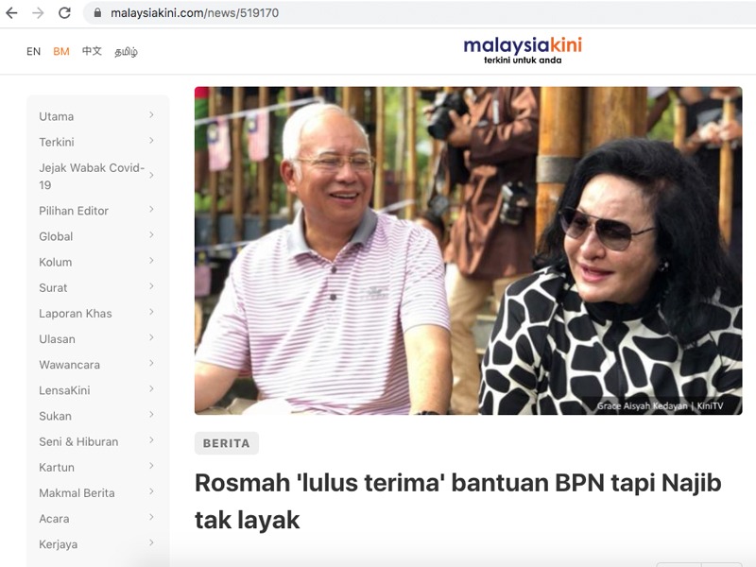The width and height of the screenshot is (756, 567).
Task: Expand the Kolum chevron arrow
Action: click(x=151, y=261)
